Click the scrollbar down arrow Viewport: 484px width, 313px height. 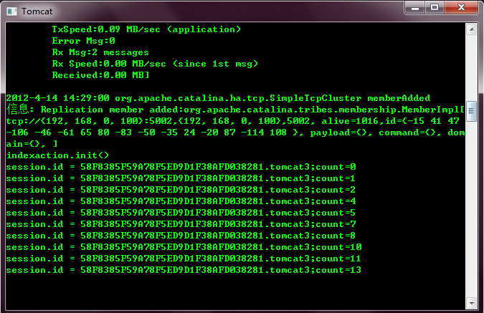(x=471, y=303)
